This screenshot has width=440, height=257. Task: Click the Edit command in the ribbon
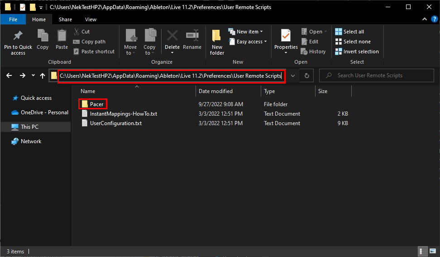[x=310, y=42]
